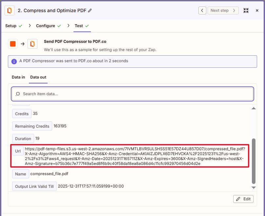The height and width of the screenshot is (216, 265).
Task: Go to previous step with left chevron
Action: click(x=202, y=10)
